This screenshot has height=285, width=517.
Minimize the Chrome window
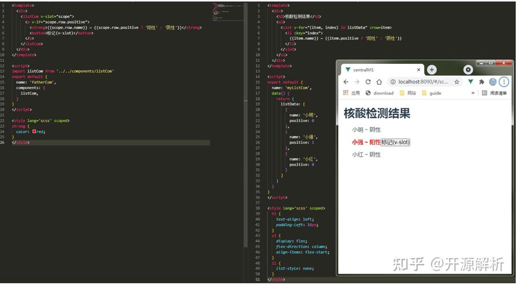481,63
